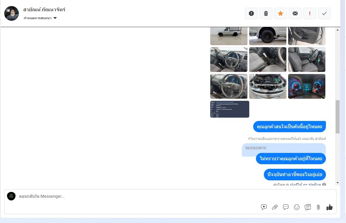Click the page avatar beside reply box
Image resolution: width=346 pixels, height=223 pixels.
(x=11, y=196)
